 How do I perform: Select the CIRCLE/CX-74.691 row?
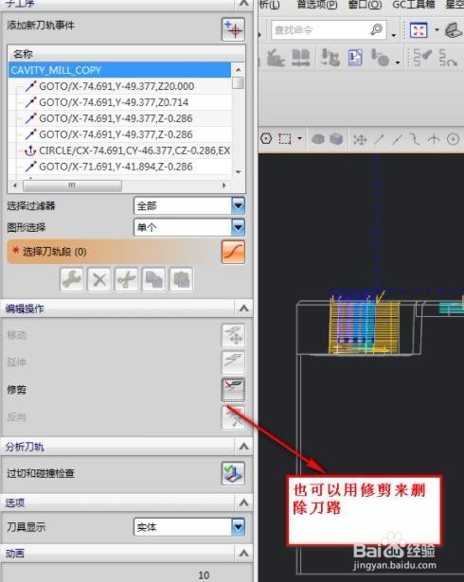pyautogui.click(x=119, y=150)
